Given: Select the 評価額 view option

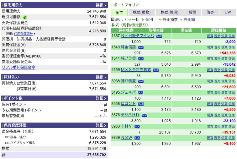Looking at the screenshot, I should pos(189,19).
